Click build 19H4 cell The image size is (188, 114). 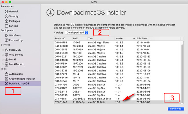point(76,74)
